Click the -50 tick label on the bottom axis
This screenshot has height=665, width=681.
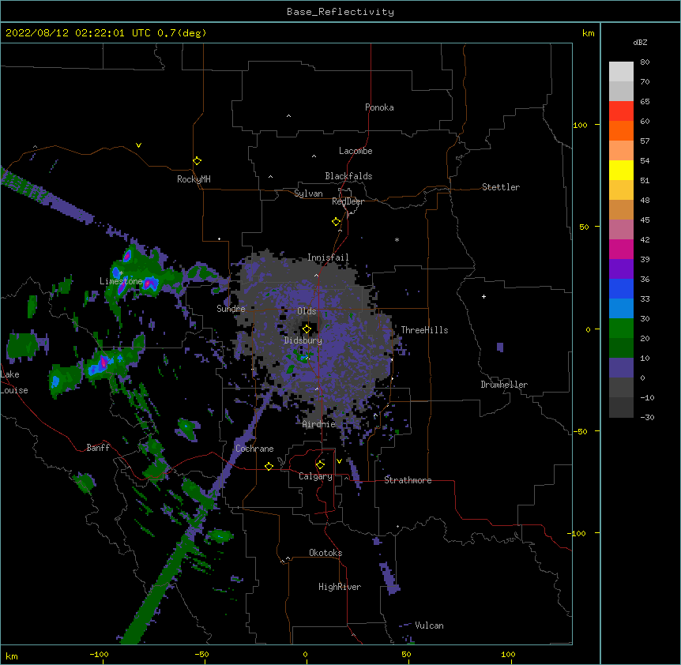(201, 654)
